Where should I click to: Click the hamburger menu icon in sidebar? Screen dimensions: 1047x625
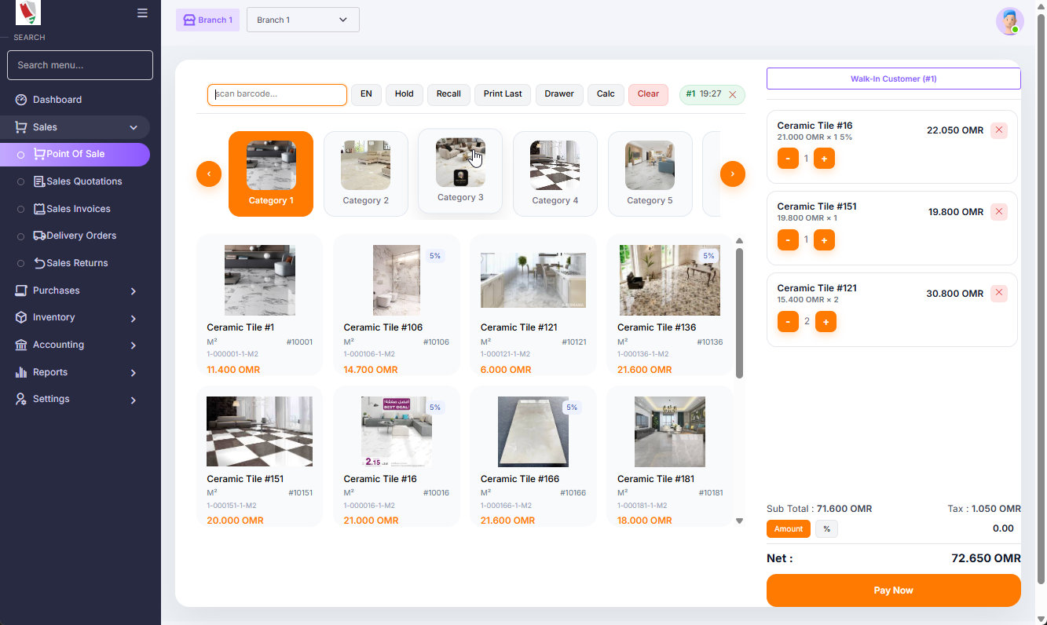(142, 13)
